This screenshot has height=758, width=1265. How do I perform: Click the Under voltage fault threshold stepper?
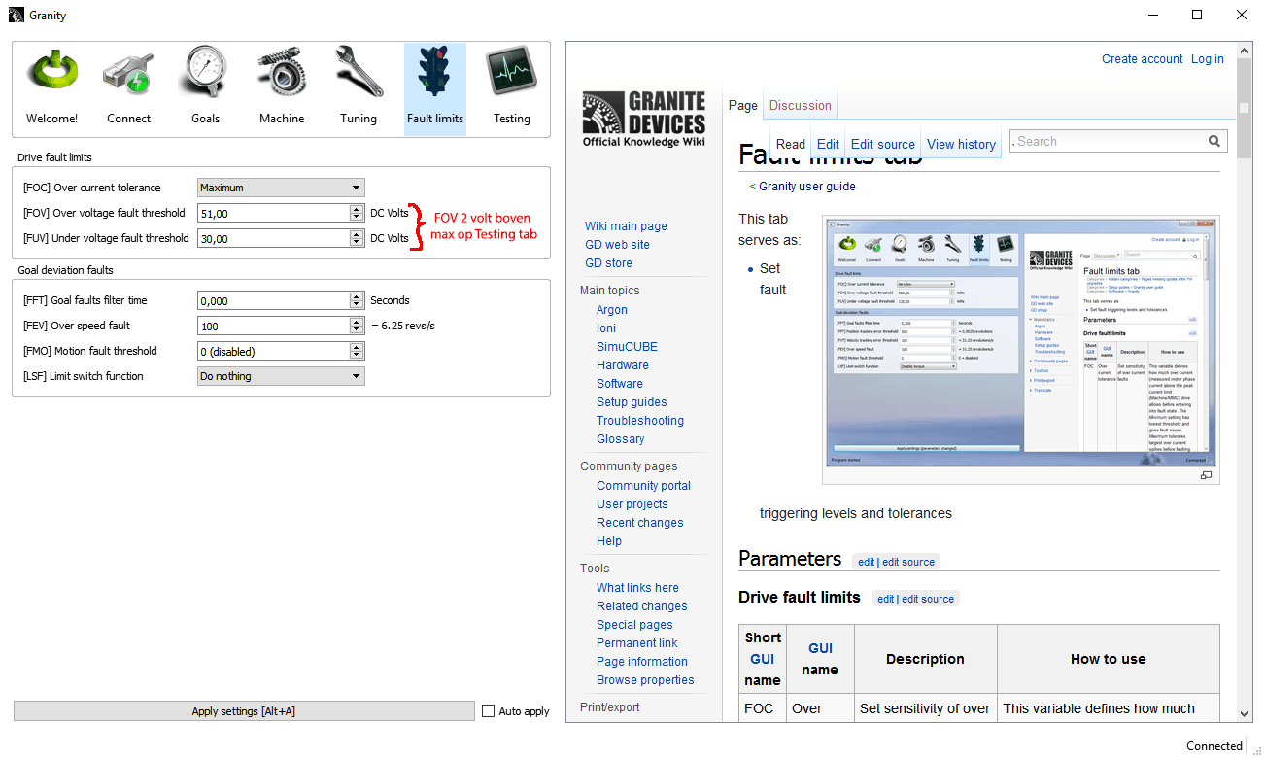pos(357,238)
